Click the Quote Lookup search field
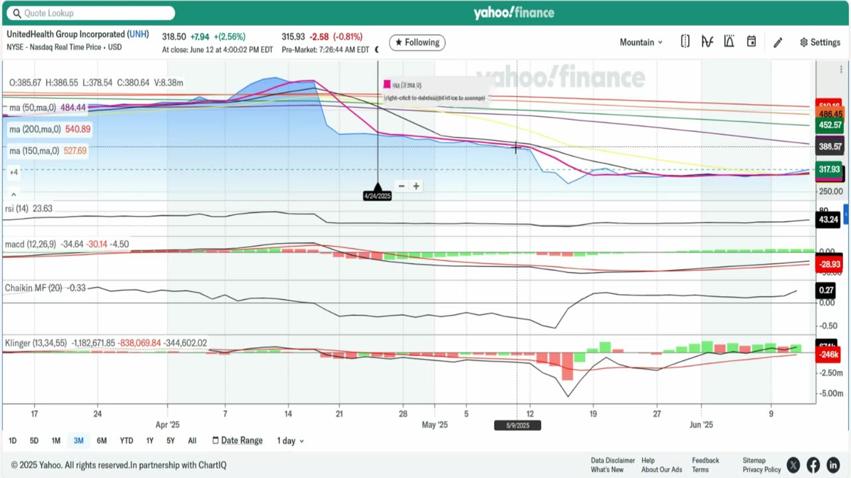851x478 pixels. tap(92, 13)
